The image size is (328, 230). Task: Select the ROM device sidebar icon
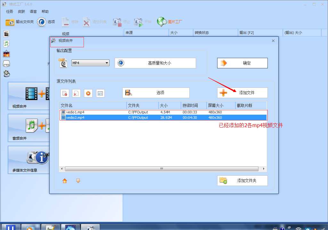pyautogui.click(x=6, y=64)
